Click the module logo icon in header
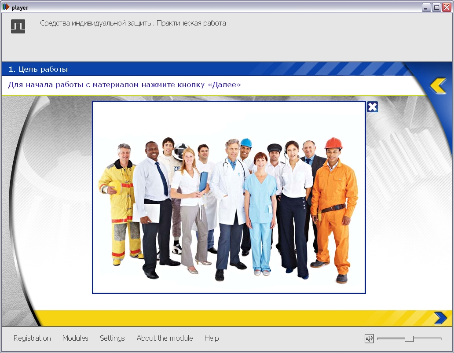The image size is (454, 353). pos(18,26)
